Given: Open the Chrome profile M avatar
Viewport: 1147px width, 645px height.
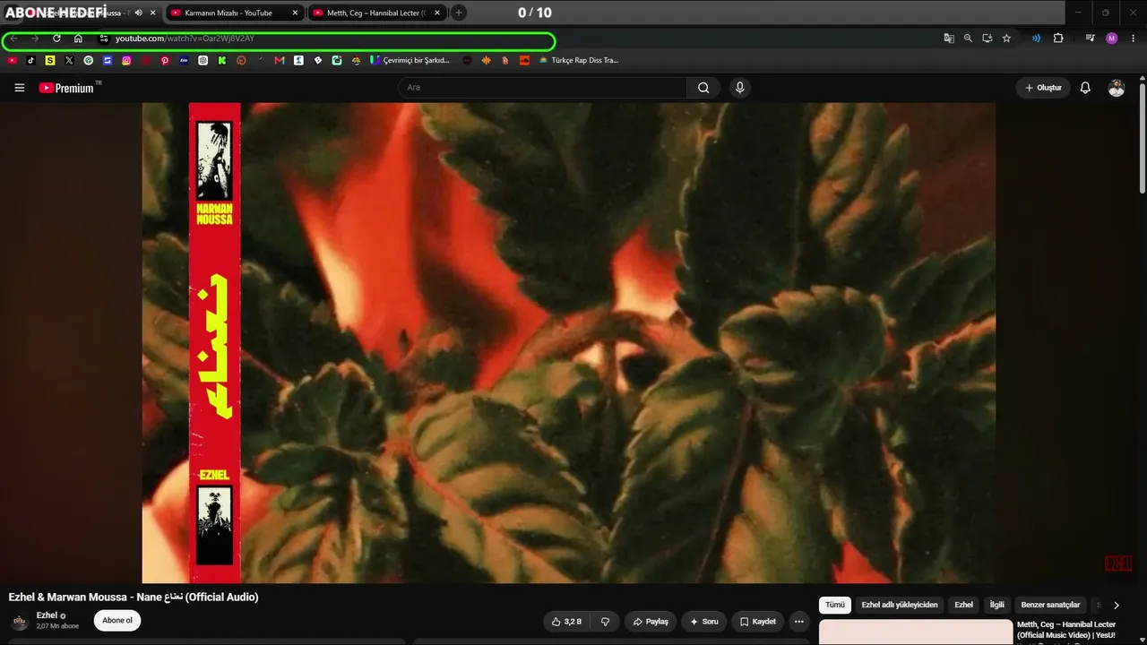Looking at the screenshot, I should pos(1112,39).
